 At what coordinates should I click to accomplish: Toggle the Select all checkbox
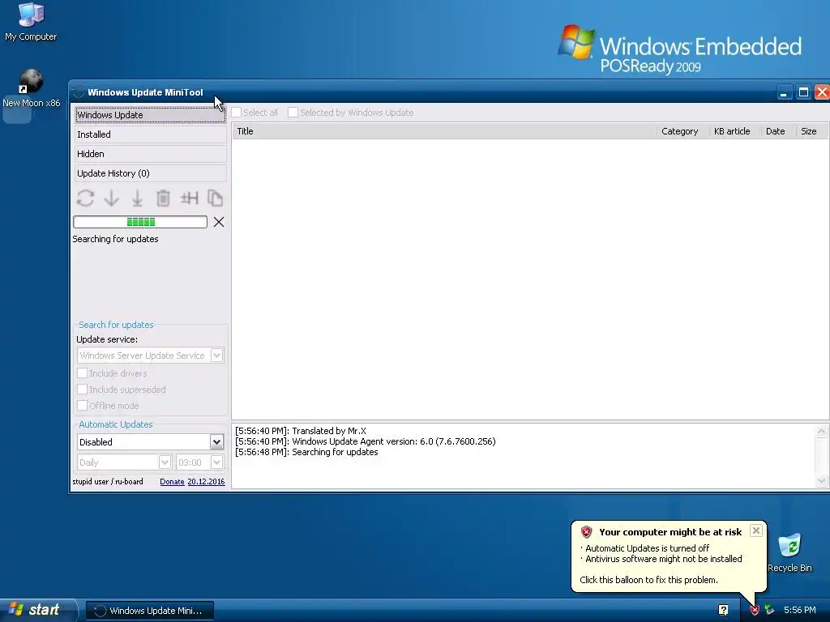(237, 113)
